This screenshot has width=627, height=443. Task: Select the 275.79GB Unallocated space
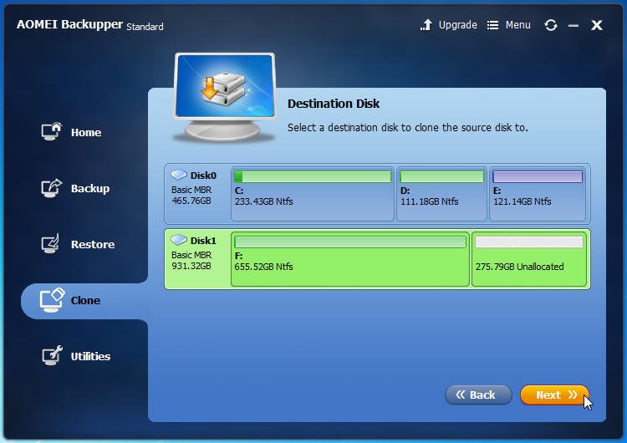(528, 259)
